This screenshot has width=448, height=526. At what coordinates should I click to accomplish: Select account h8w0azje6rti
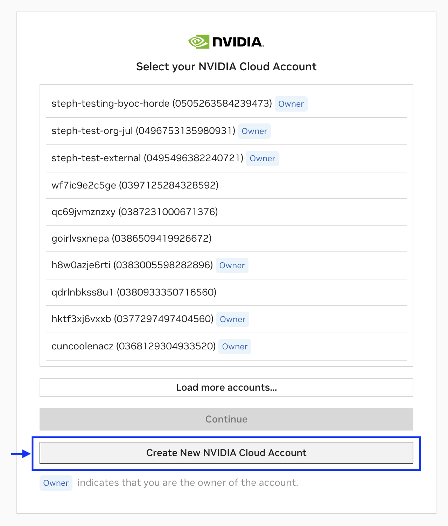pos(132,265)
